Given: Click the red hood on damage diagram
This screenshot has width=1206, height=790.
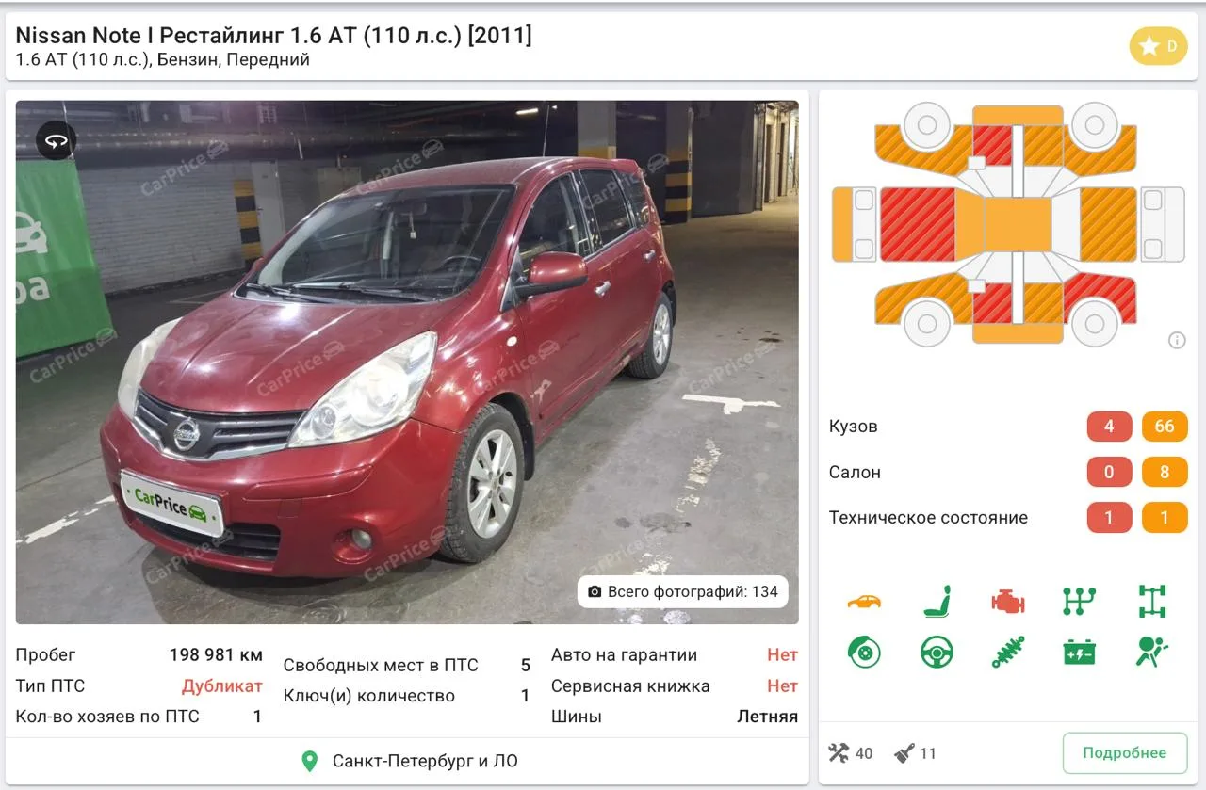Looking at the screenshot, I should (x=918, y=224).
